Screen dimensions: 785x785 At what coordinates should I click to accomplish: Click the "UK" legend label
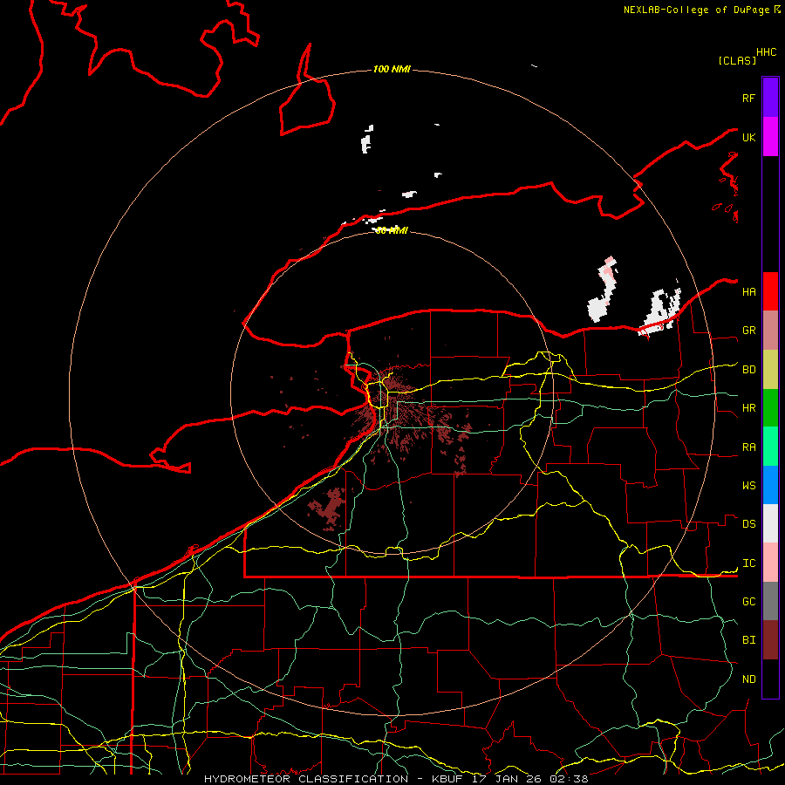click(748, 137)
